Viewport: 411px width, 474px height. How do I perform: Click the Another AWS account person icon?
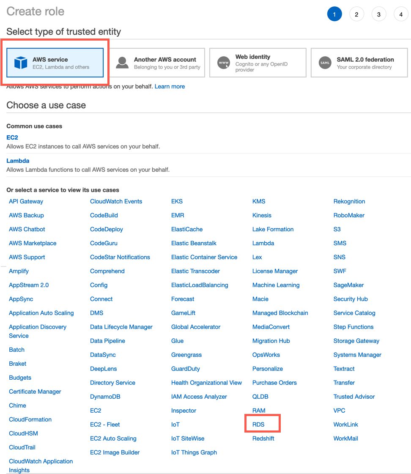click(x=122, y=63)
